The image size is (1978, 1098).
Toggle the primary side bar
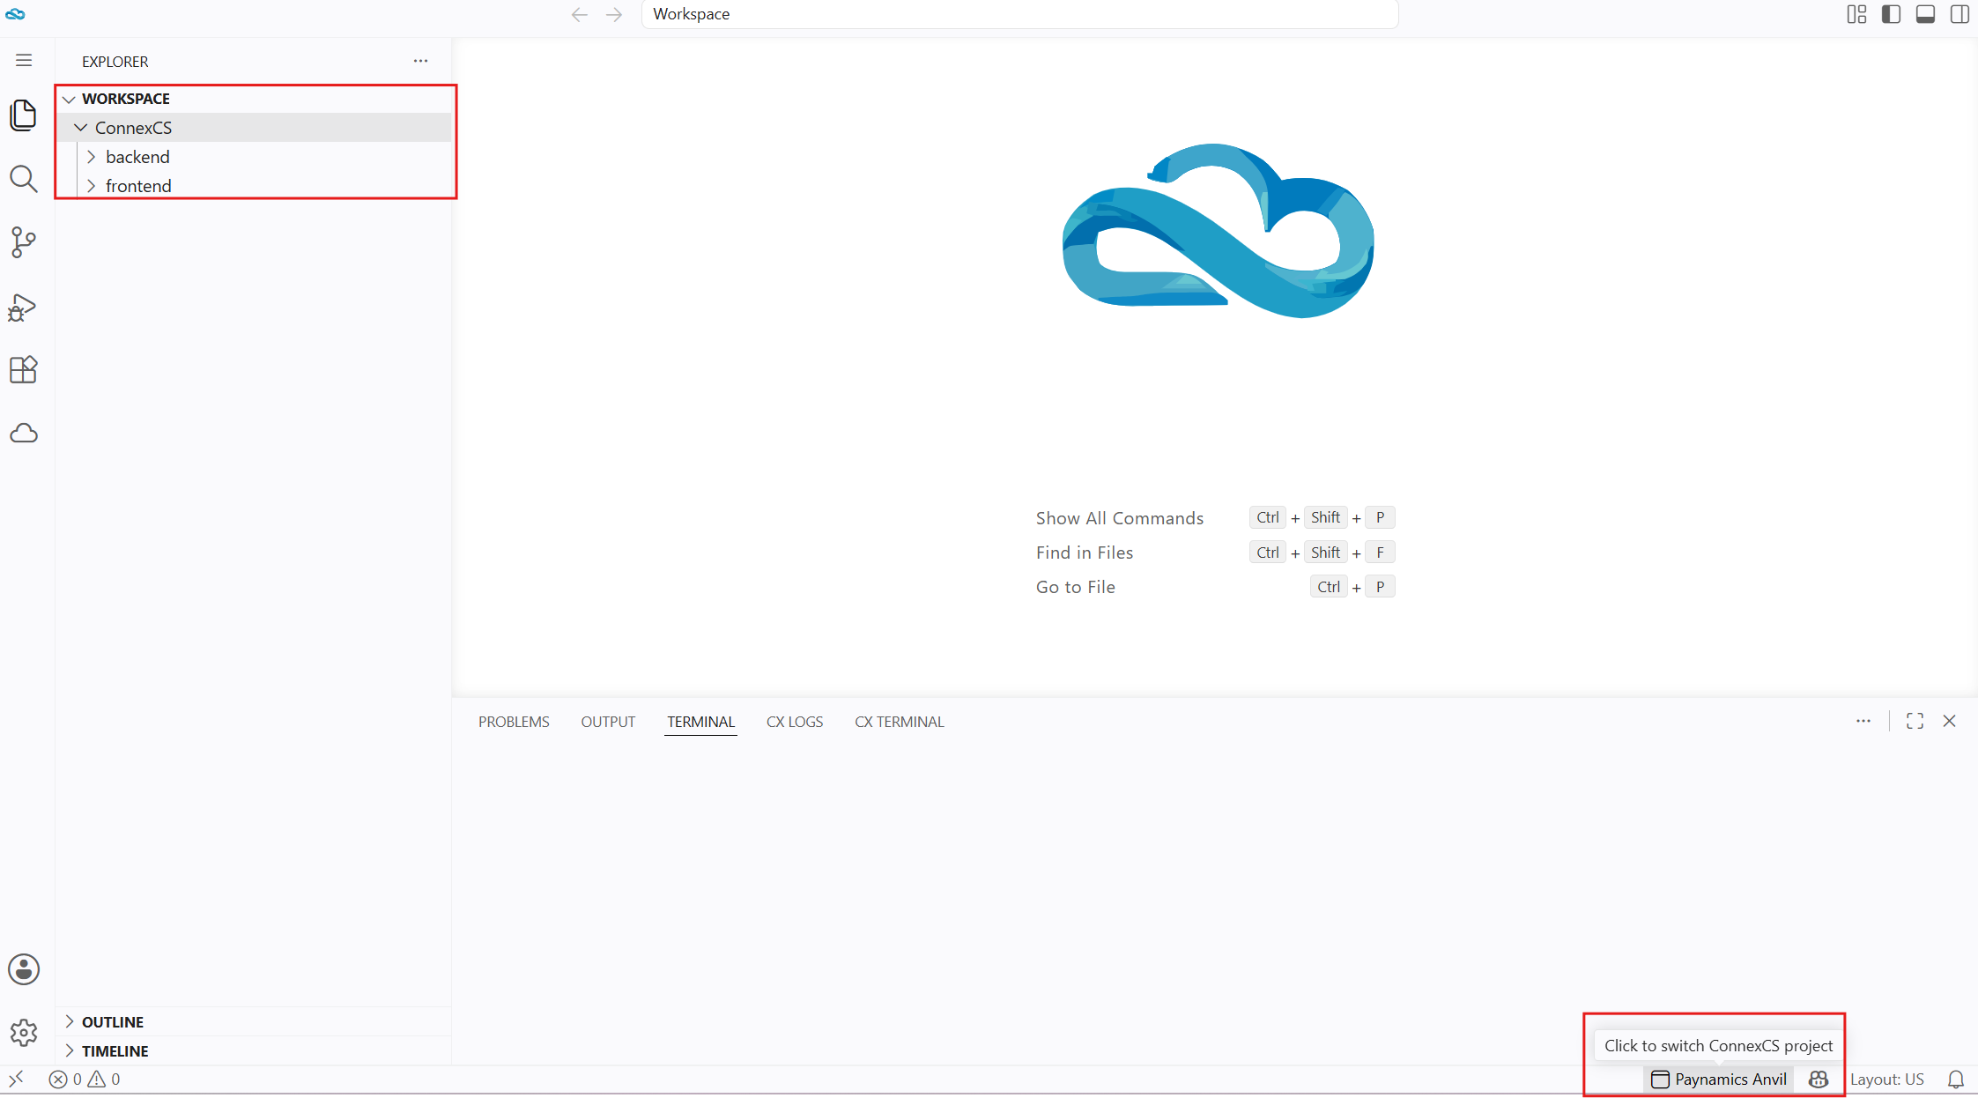[x=1891, y=14]
